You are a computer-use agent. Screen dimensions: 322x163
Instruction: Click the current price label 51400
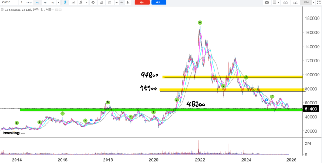tap(311, 108)
